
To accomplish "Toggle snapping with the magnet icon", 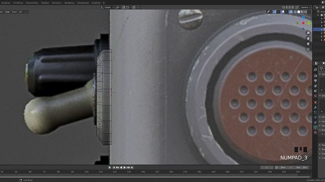I will [124, 7].
